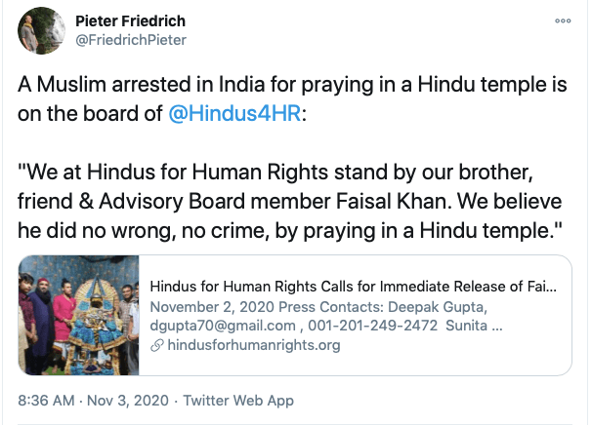
Task: Open the @Hindus4HR mention
Action: coord(233,113)
